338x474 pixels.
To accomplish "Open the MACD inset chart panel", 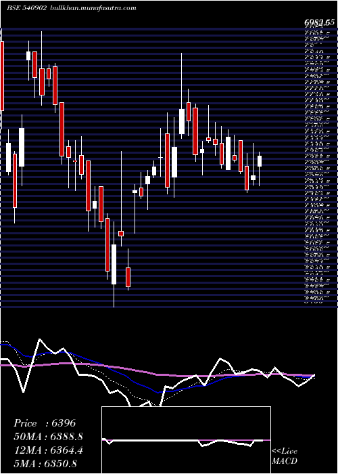I will [186, 440].
